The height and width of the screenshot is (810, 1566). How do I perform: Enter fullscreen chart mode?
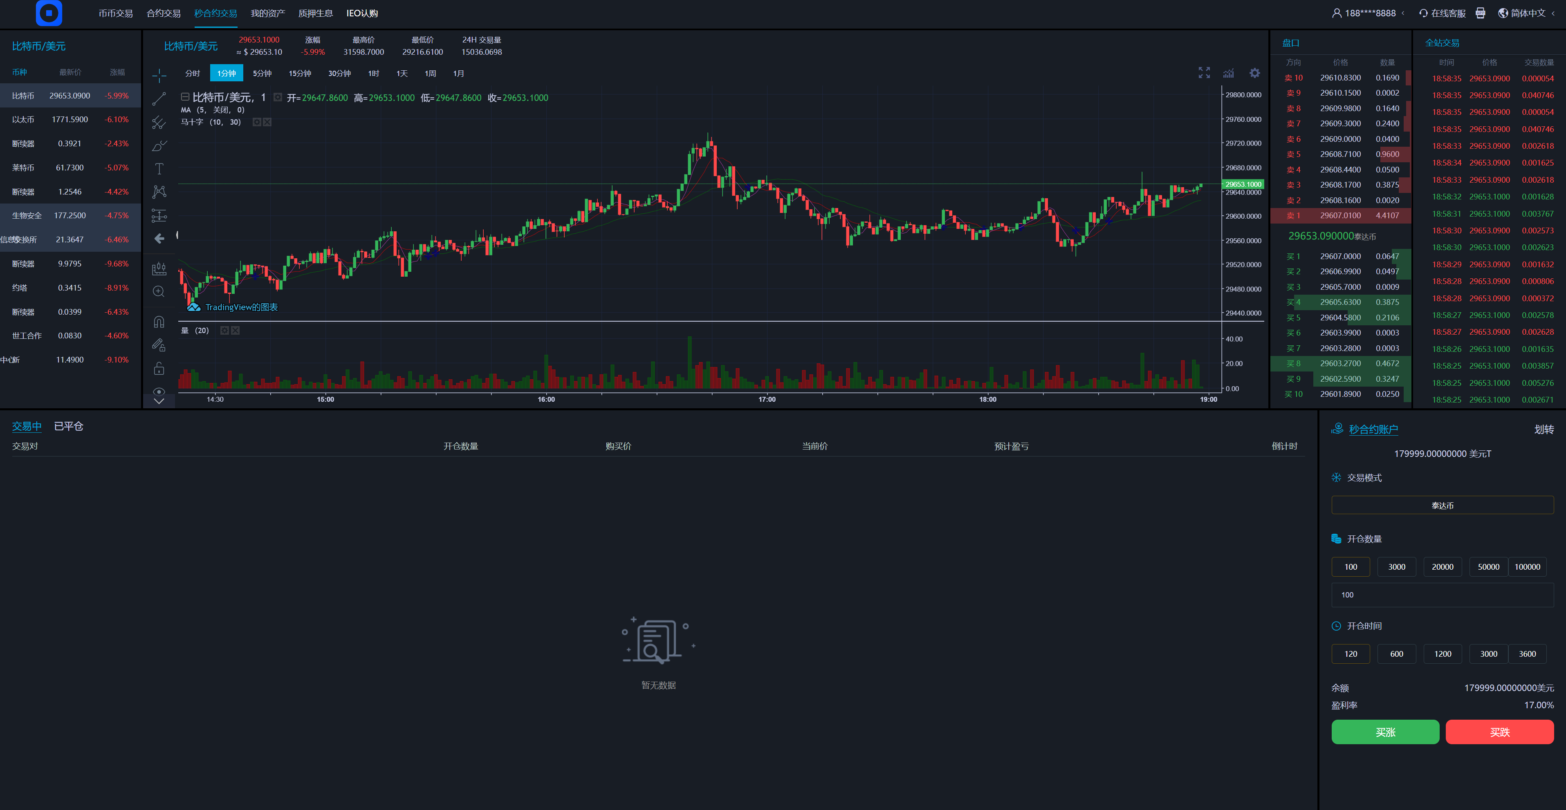click(1204, 73)
